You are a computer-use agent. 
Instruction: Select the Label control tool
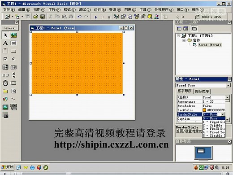coord(5,43)
